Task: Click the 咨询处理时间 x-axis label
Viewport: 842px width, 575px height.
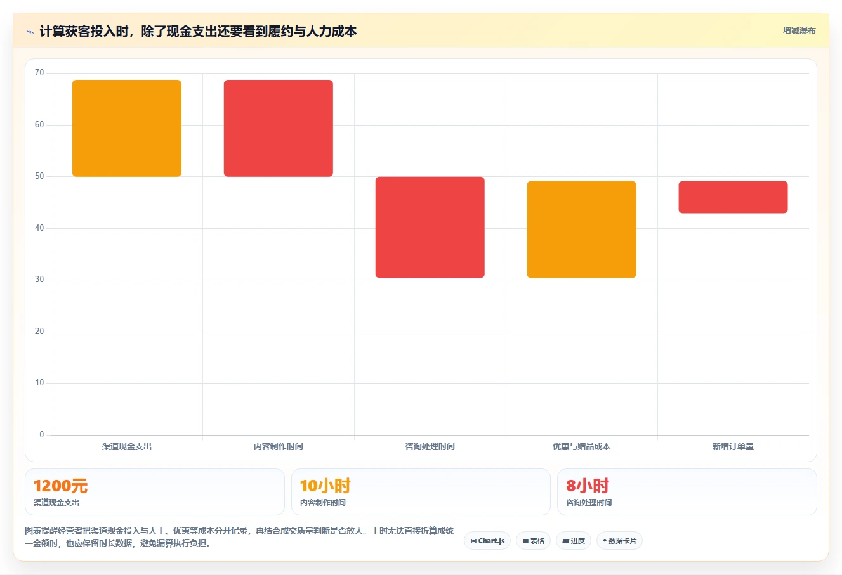Action: click(x=430, y=446)
